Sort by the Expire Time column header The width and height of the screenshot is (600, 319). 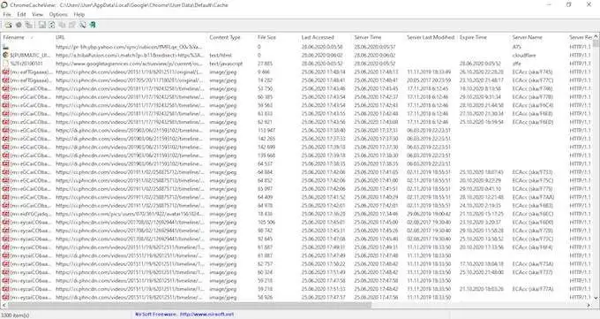point(484,37)
